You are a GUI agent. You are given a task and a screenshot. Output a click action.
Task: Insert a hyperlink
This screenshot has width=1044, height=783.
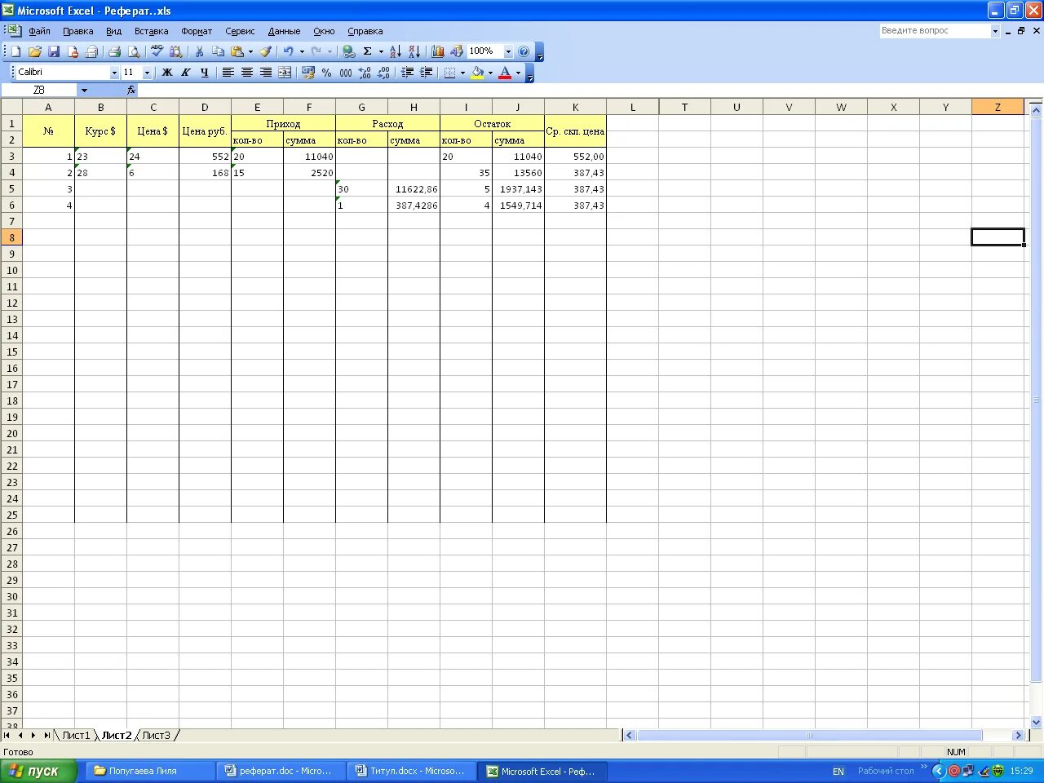[x=349, y=51]
